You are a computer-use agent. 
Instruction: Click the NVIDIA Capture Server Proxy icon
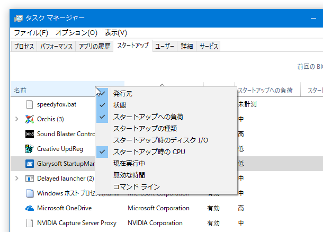click(x=30, y=223)
